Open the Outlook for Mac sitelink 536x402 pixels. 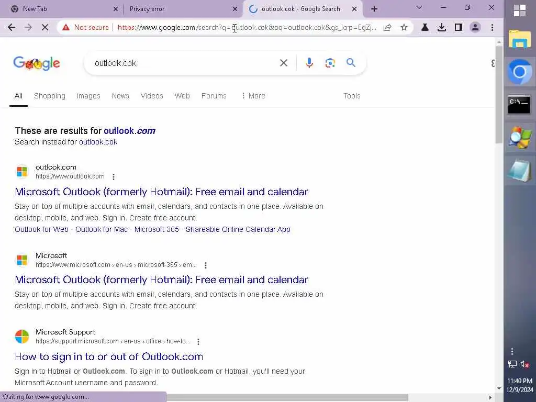point(102,229)
